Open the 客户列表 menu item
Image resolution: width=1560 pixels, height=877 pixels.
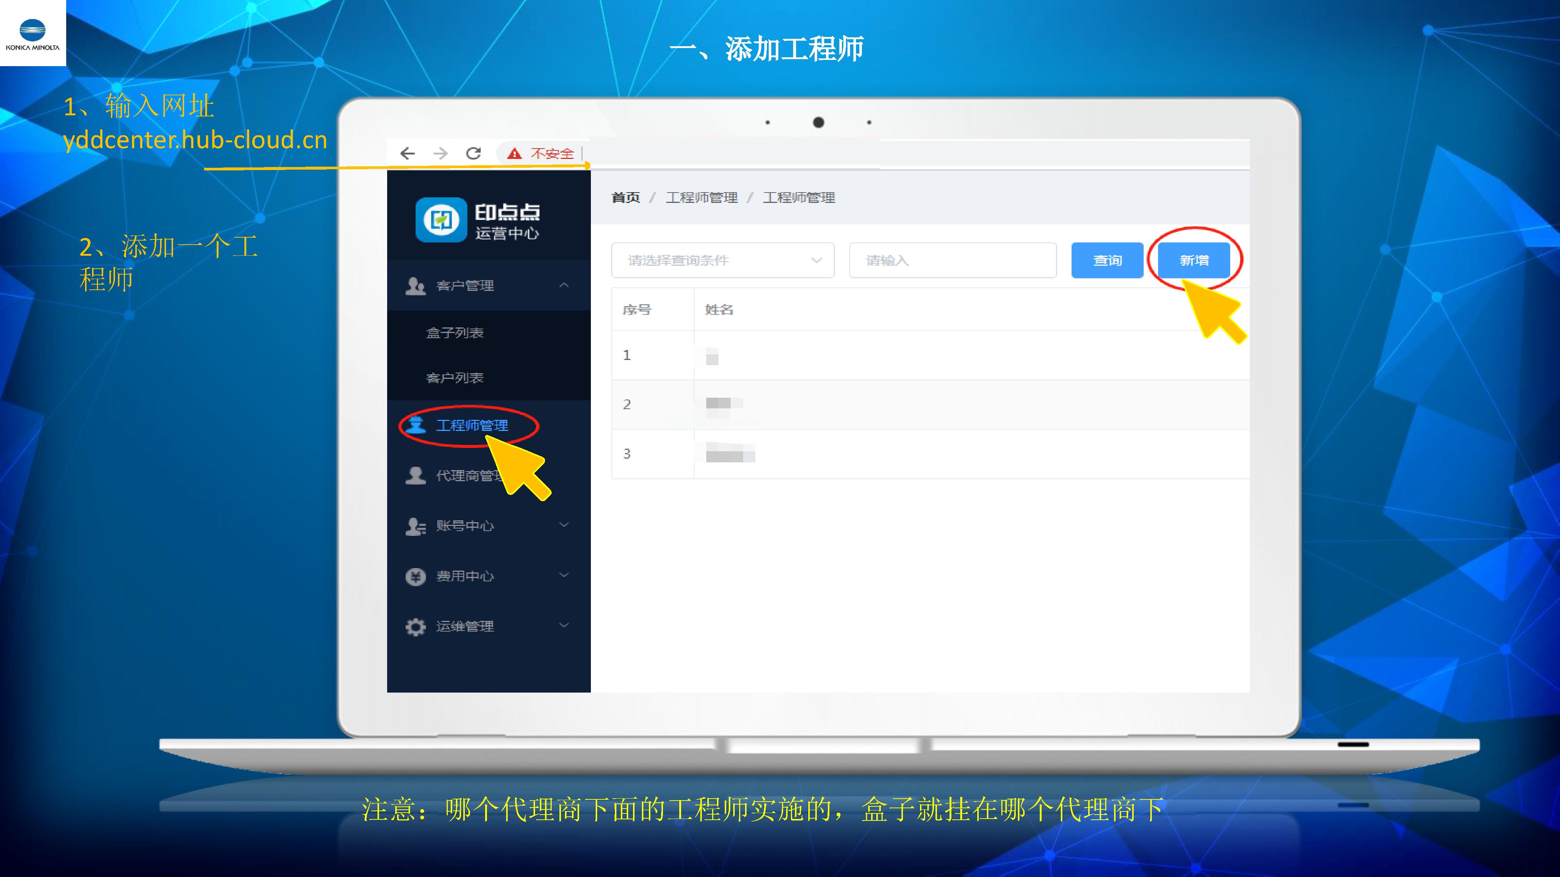[x=455, y=378]
